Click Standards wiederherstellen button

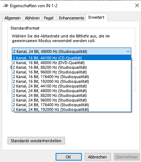point(36,141)
